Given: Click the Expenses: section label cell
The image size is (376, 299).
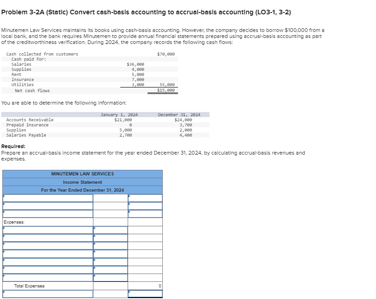Looking at the screenshot, I should [x=46, y=221].
